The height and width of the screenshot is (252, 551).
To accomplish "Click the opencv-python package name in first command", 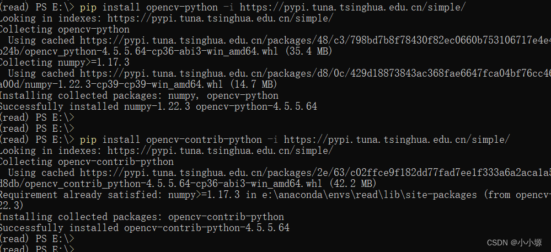I will click(x=182, y=7).
